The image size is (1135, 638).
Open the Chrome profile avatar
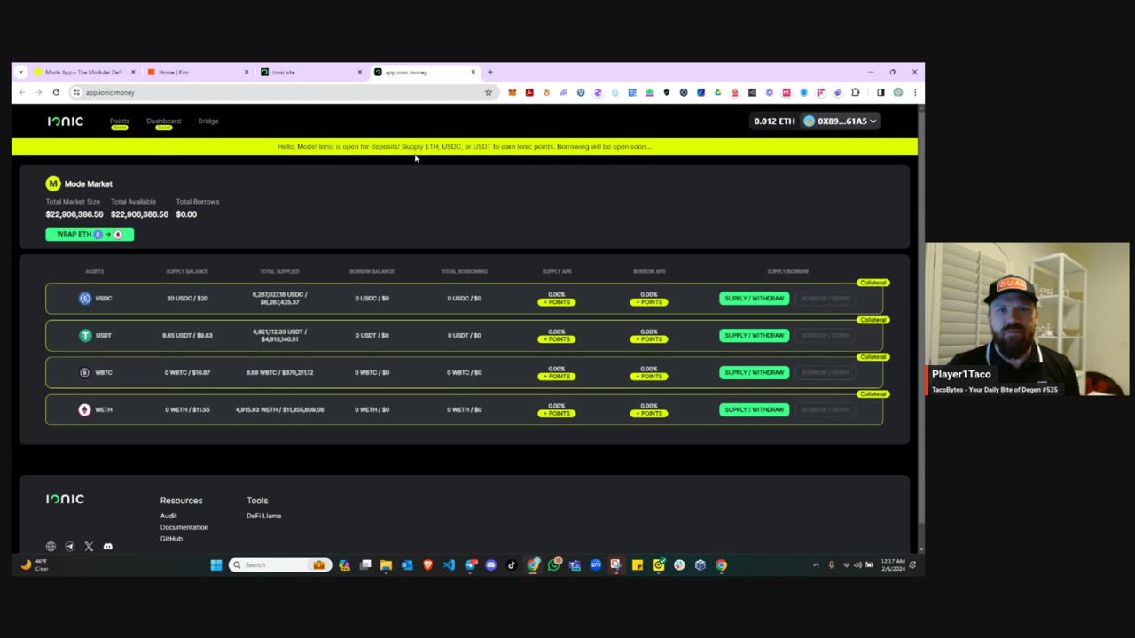coord(898,92)
